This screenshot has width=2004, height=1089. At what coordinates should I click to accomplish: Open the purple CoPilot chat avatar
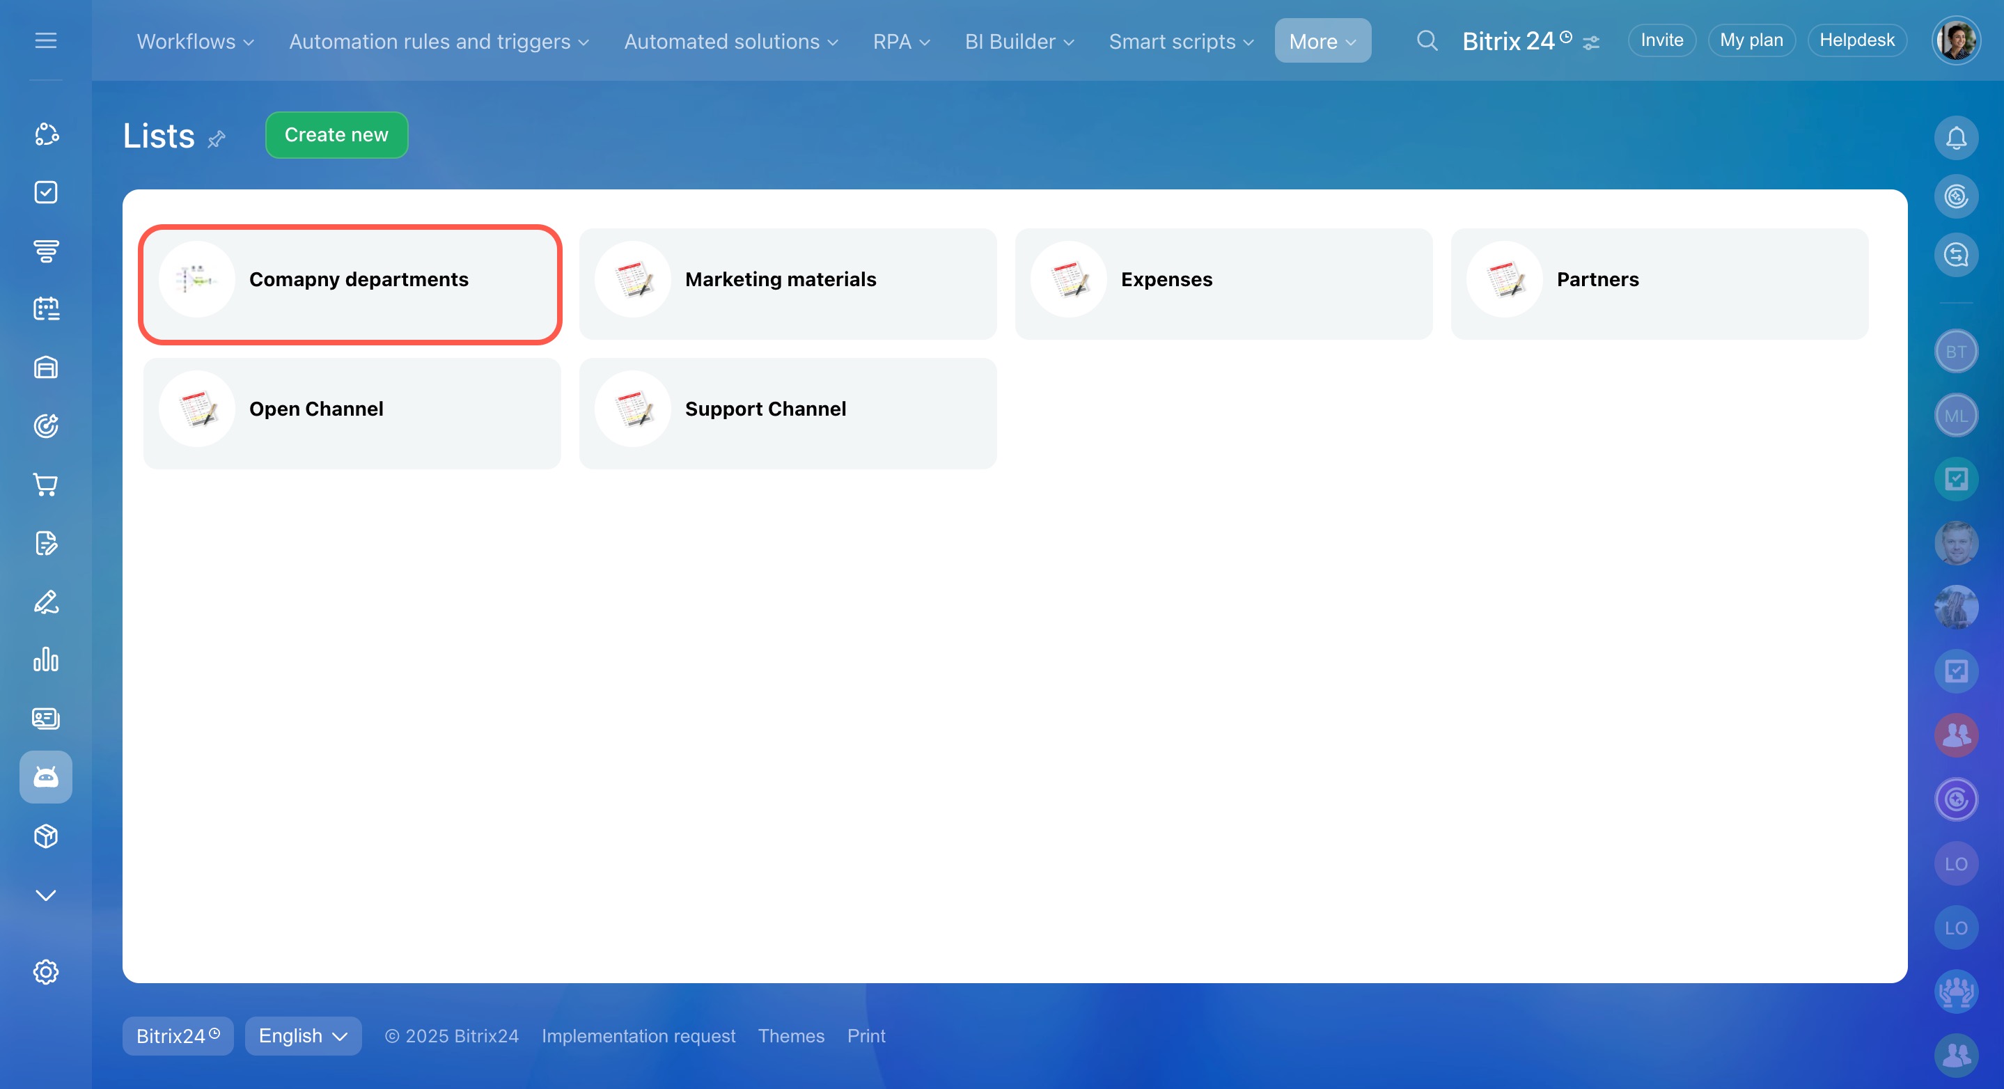point(1956,799)
